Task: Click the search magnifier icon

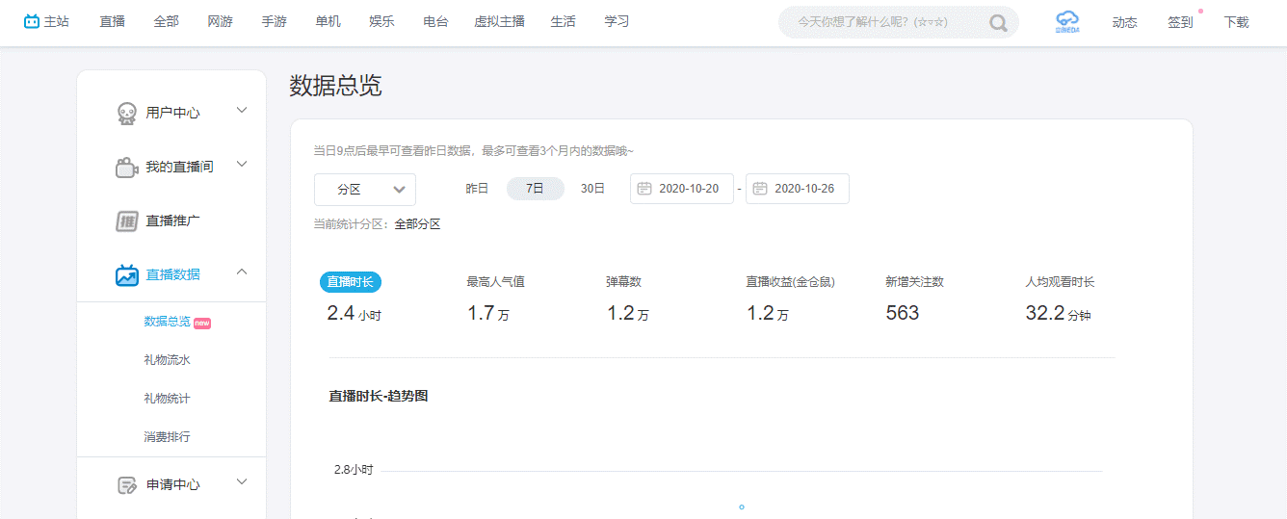Action: tap(998, 22)
